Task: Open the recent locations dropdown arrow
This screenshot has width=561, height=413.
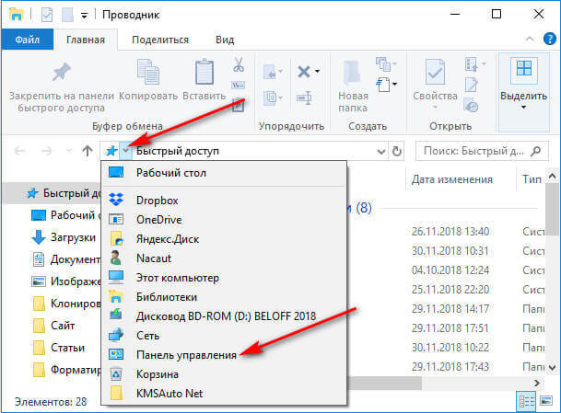Action: coord(68,151)
